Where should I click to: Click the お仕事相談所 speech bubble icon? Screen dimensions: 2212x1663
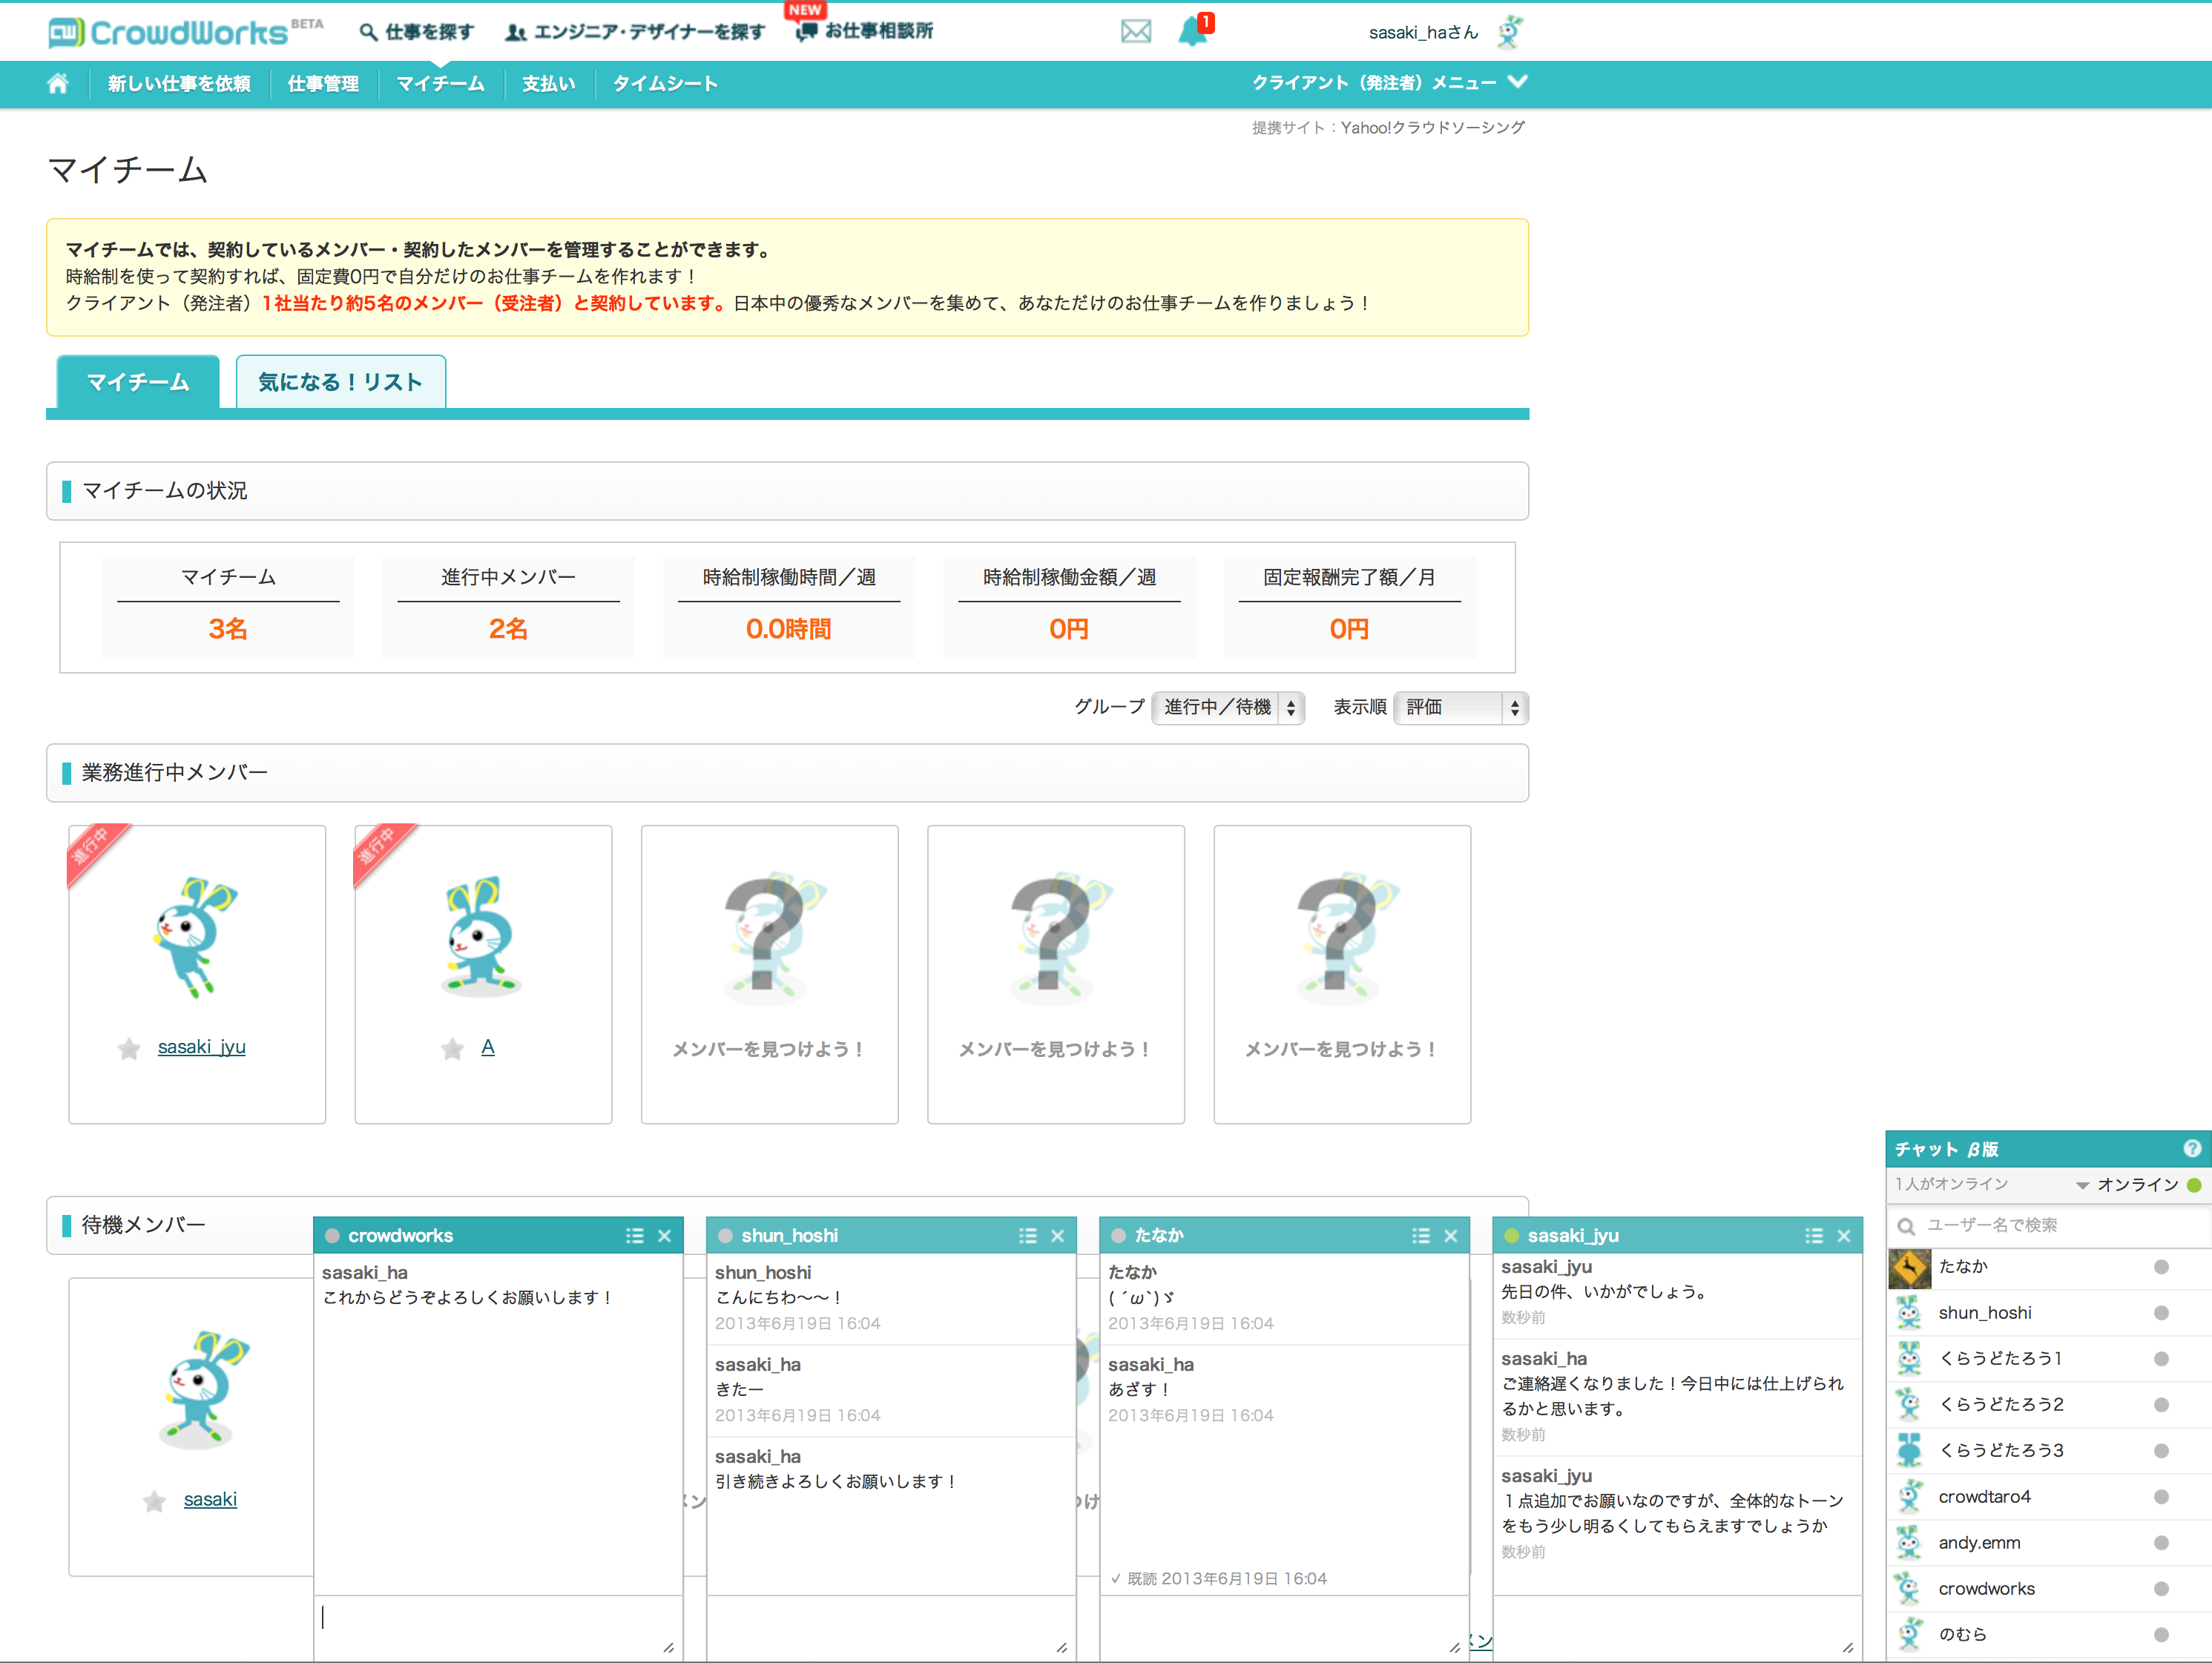806,30
